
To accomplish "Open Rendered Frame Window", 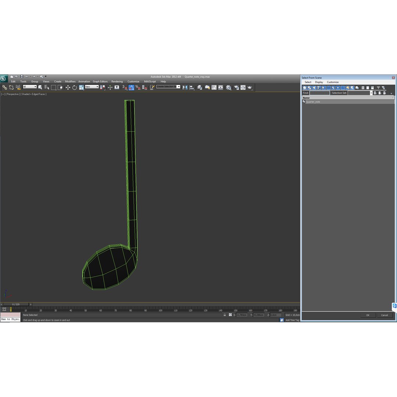I will pos(243,87).
